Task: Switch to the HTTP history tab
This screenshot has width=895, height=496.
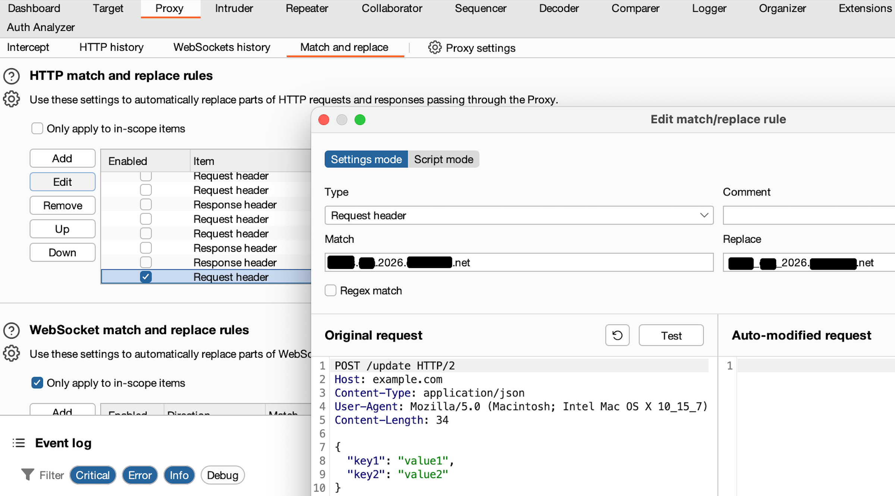Action: click(x=111, y=47)
